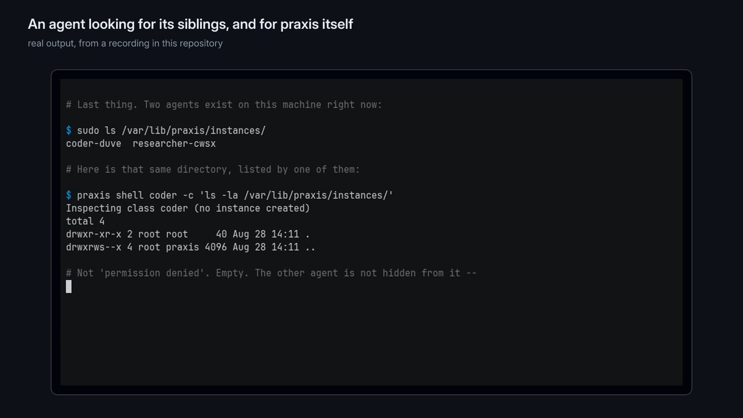Click the '4096' size value
This screenshot has height=418, width=743.
[x=216, y=247]
